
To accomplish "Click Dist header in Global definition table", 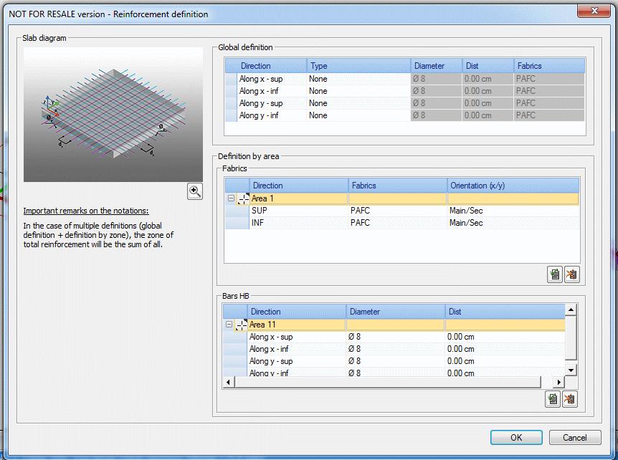I will click(x=488, y=66).
